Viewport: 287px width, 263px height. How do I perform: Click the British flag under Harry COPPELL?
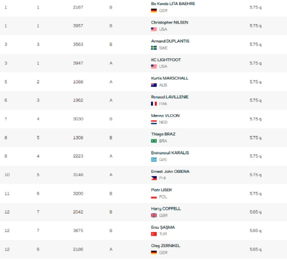point(154,216)
